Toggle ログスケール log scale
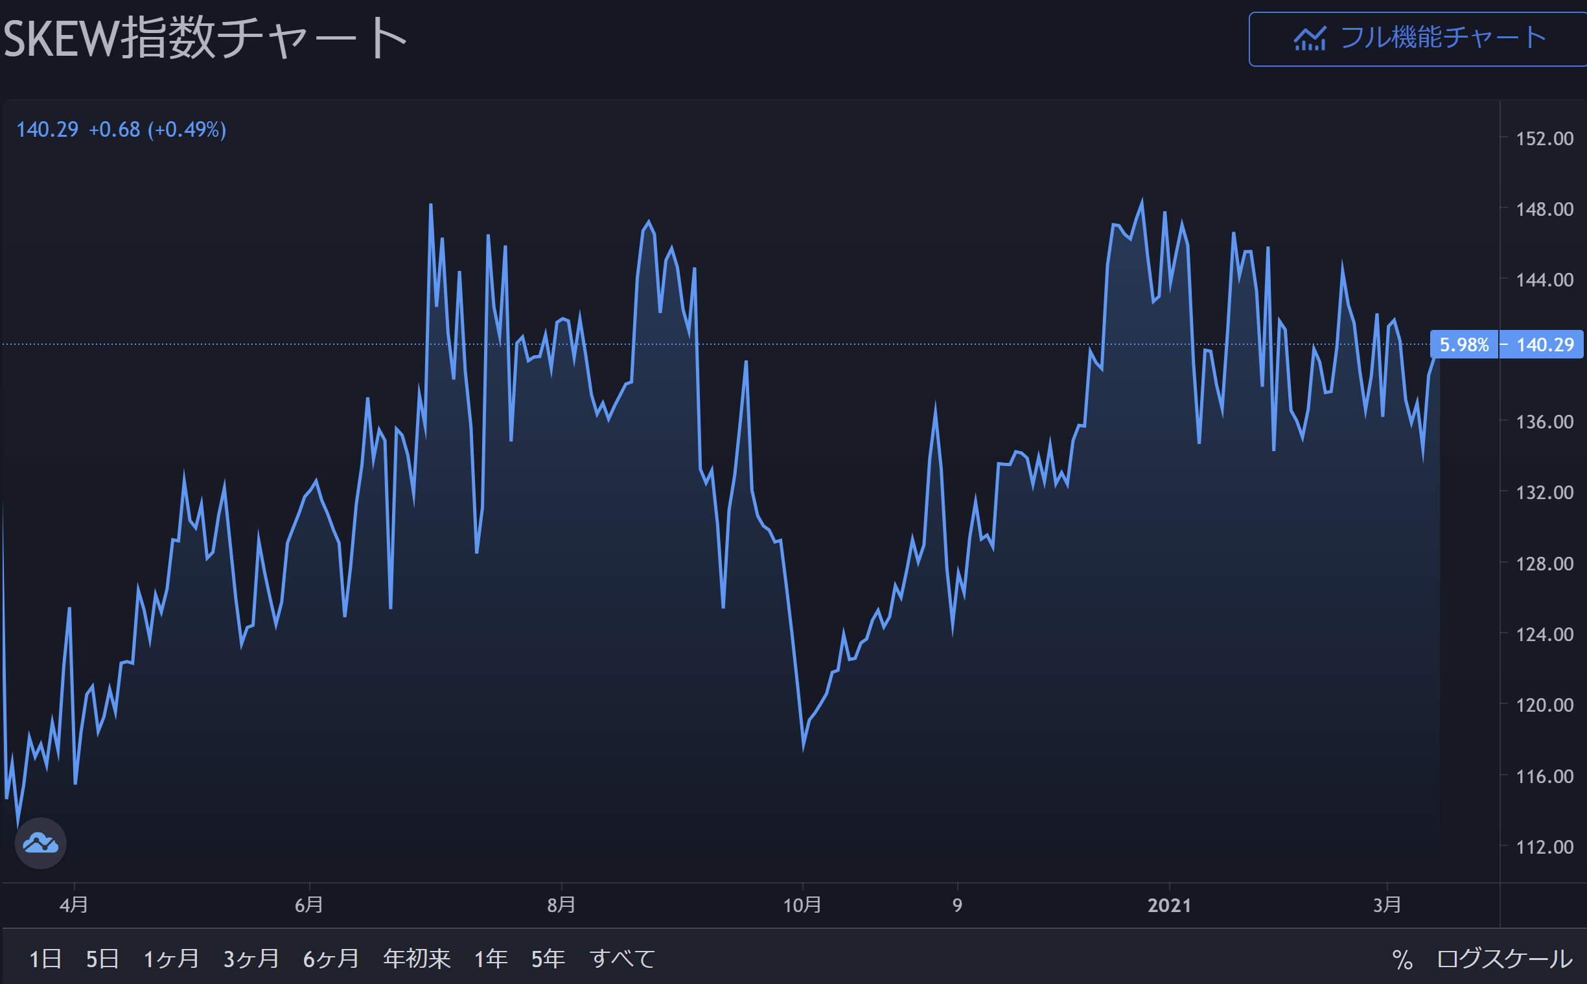1587x984 pixels. [x=1505, y=959]
